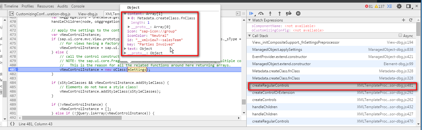
Task: Switch to View-dbg.js file tab
Action: pyautogui.click(x=88, y=14)
